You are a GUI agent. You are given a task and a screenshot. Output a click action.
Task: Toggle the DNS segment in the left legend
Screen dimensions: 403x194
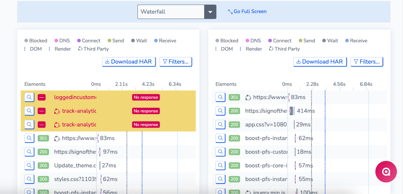(56, 40)
